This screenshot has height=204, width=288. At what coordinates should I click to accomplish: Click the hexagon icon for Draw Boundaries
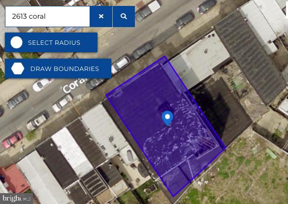(18, 68)
